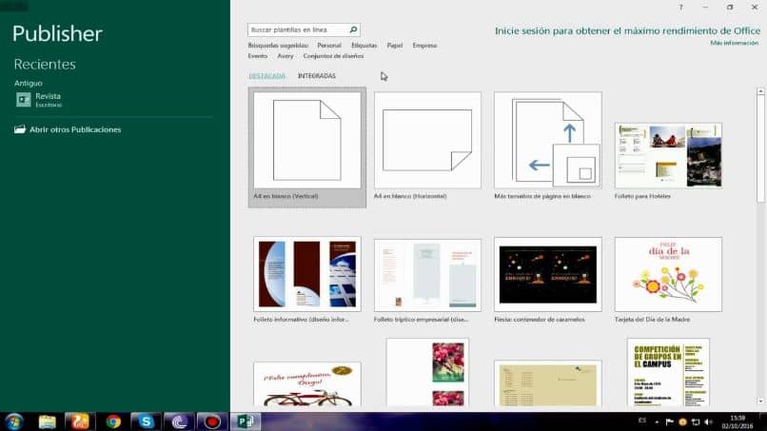
Task: Click the network tray icon
Action: coord(695,422)
